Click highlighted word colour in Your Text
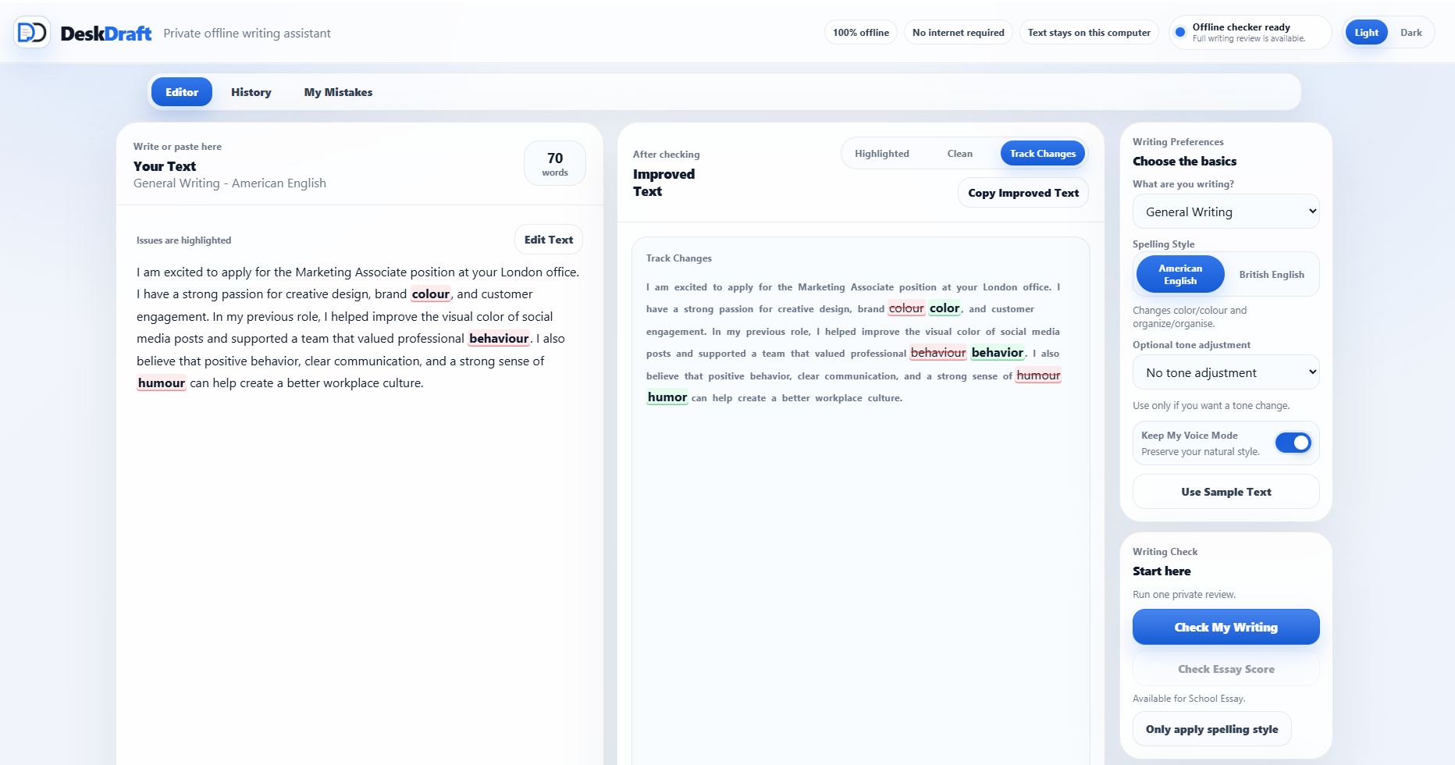The width and height of the screenshot is (1455, 765). point(431,294)
